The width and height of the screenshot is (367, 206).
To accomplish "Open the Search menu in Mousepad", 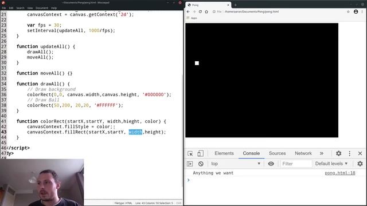I will tap(21, 8).
